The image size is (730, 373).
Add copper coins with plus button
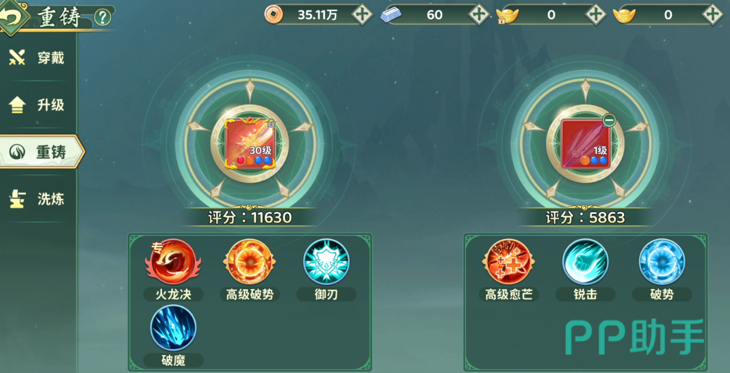pyautogui.click(x=362, y=14)
